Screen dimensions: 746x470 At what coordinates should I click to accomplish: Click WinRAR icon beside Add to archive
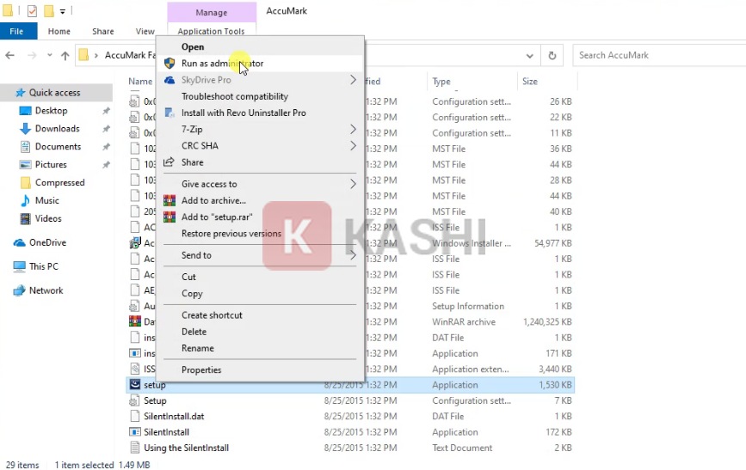[170, 200]
